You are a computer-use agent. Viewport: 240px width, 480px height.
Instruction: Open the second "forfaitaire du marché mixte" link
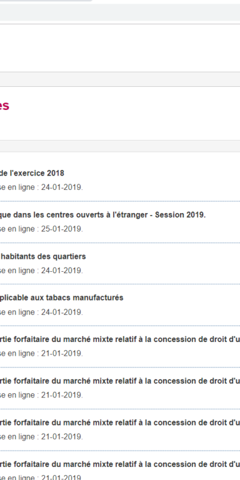click(120, 381)
